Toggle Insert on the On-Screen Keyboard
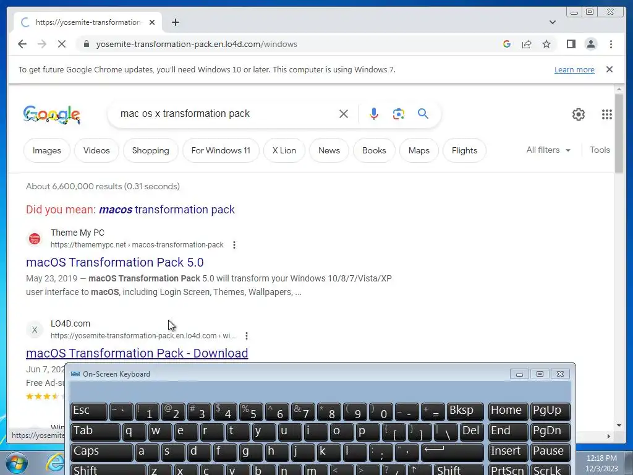Screen dimensions: 633x475 tap(508, 451)
